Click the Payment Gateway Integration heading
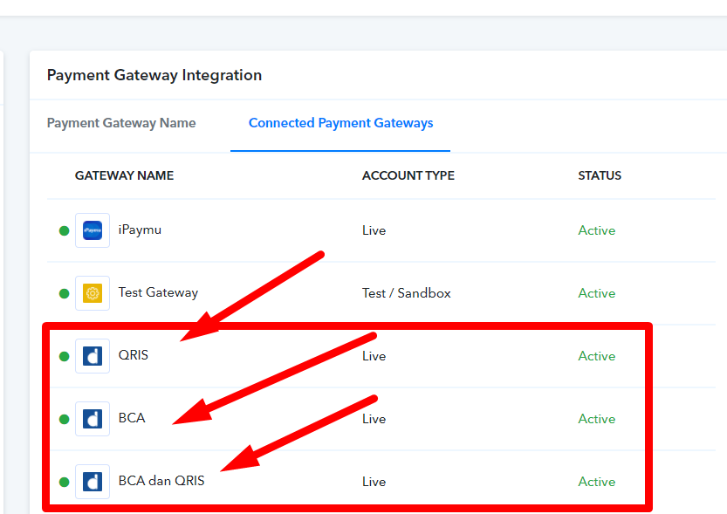 tap(154, 75)
